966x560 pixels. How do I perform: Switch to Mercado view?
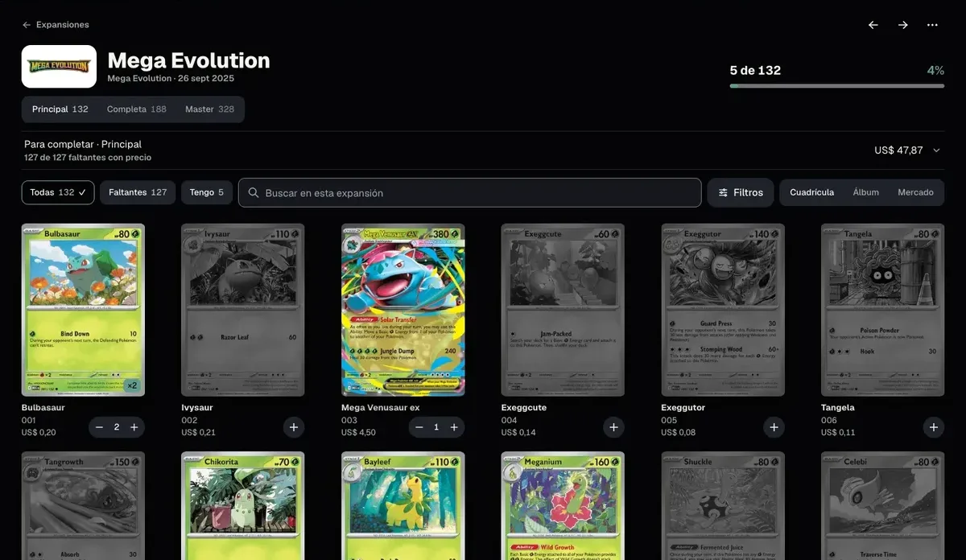tap(916, 192)
